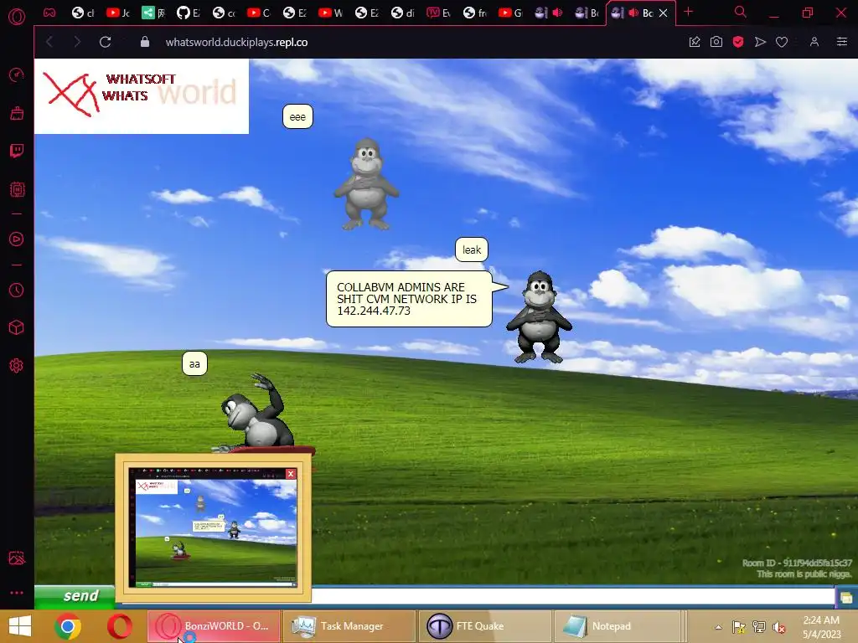The image size is (858, 643).
Task: Open GX Cleaner icon in sidebar
Action: tap(17, 113)
